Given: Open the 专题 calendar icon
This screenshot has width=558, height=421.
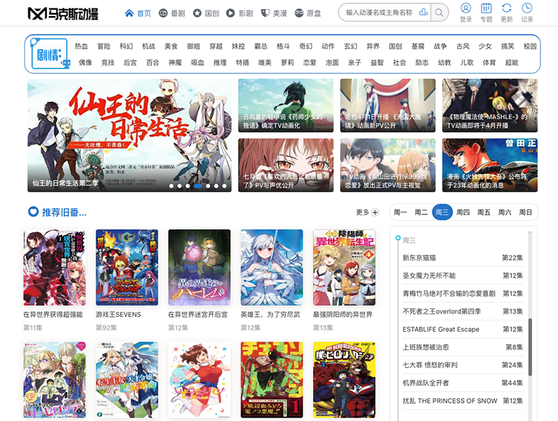Looking at the screenshot, I should [x=486, y=8].
